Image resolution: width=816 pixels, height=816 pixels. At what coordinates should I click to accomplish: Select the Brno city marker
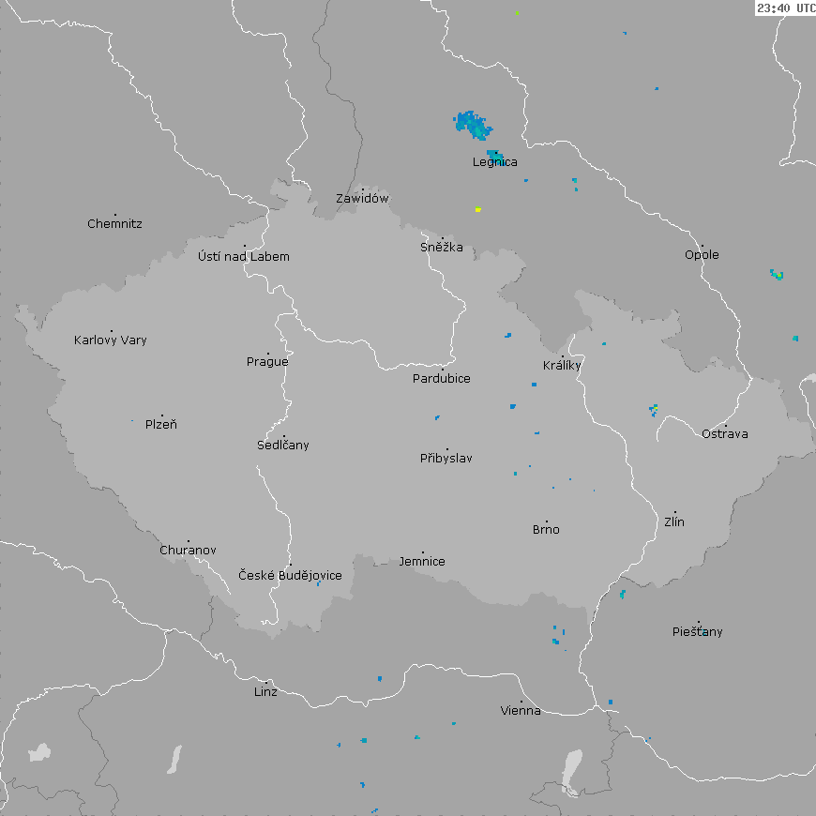click(547, 521)
